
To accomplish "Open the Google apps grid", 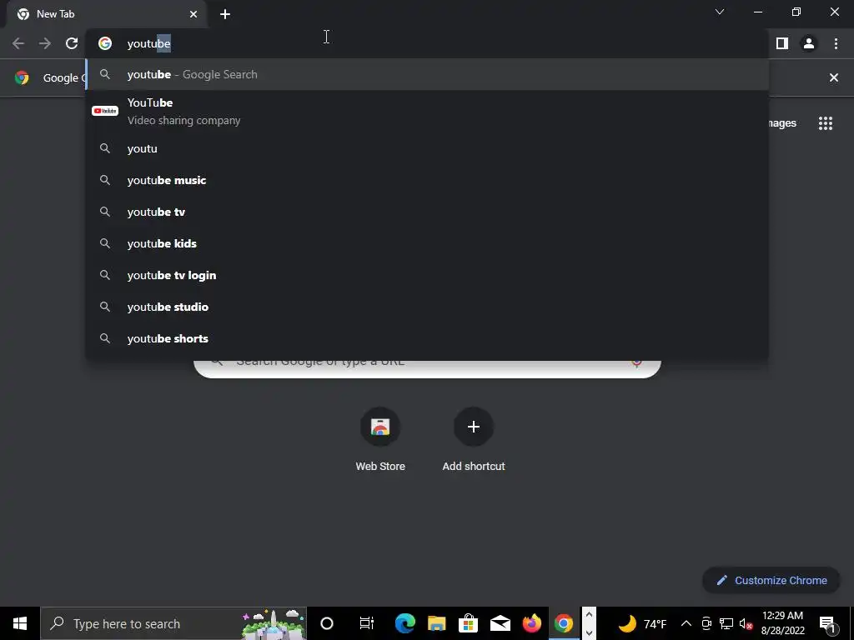I will 826,123.
